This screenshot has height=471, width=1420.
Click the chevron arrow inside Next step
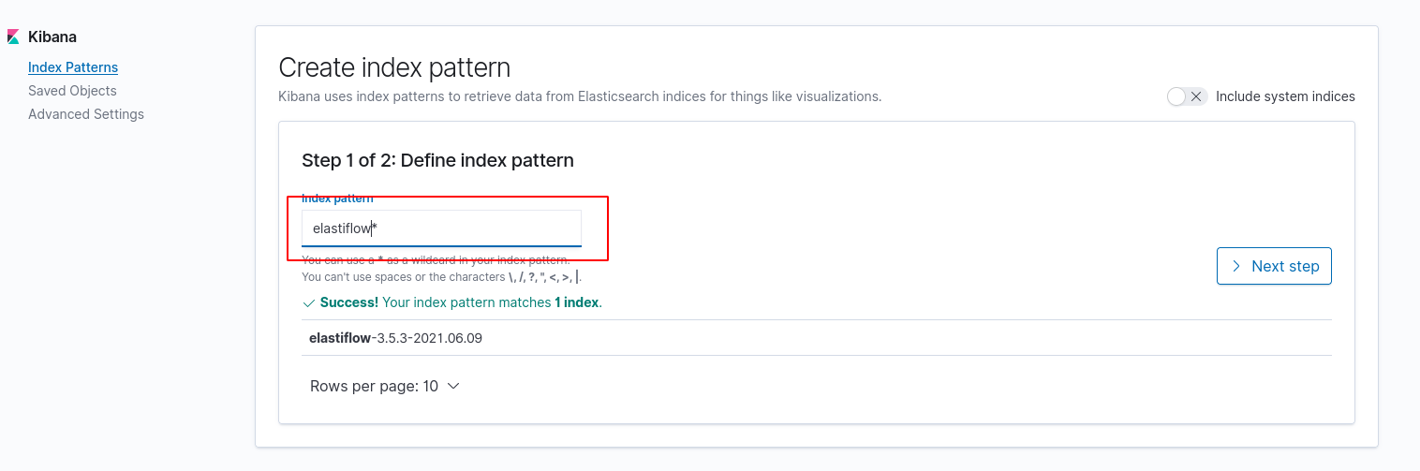1237,266
